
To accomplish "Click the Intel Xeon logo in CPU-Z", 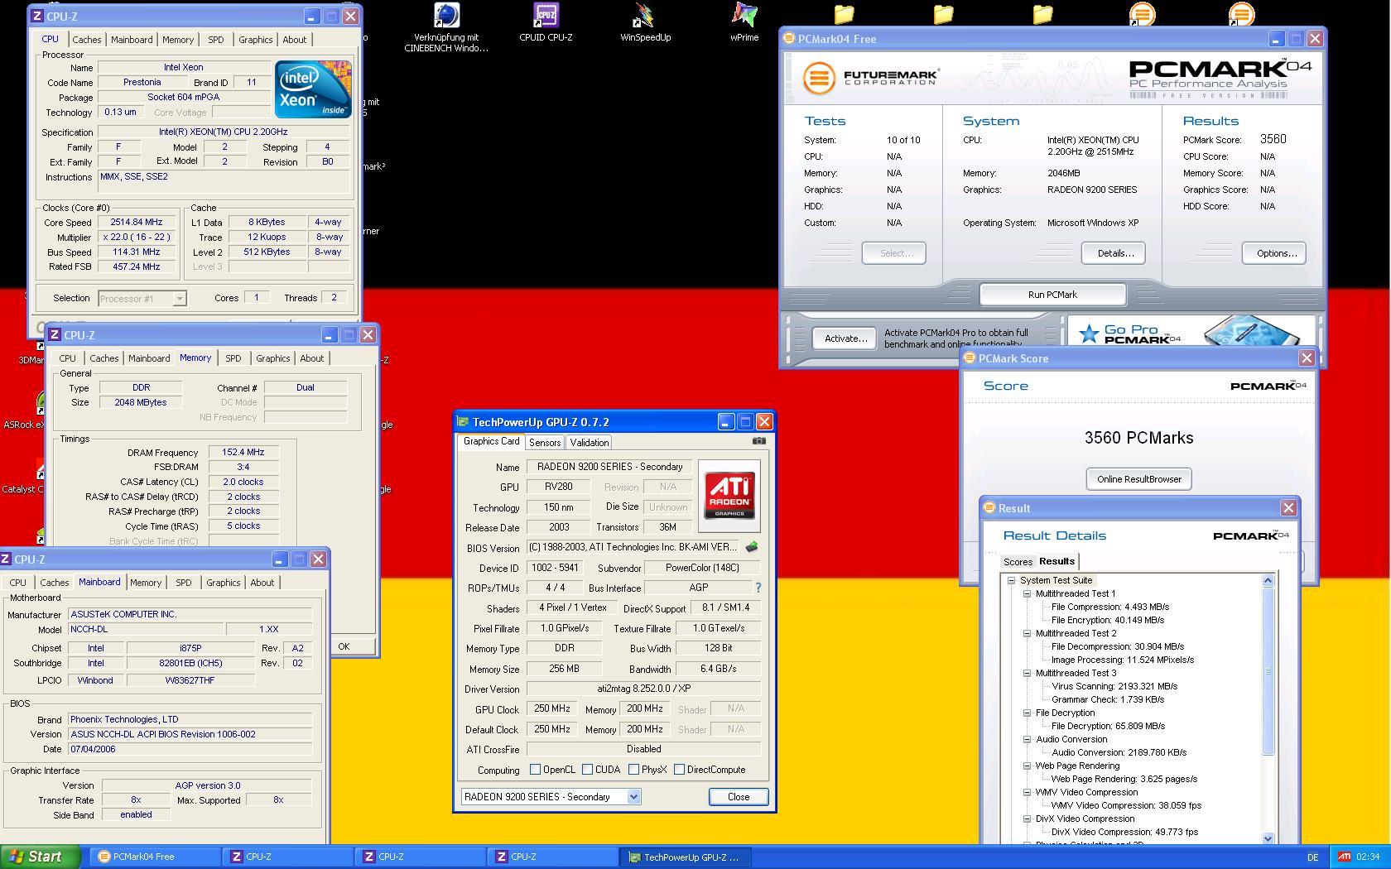I will 313,89.
